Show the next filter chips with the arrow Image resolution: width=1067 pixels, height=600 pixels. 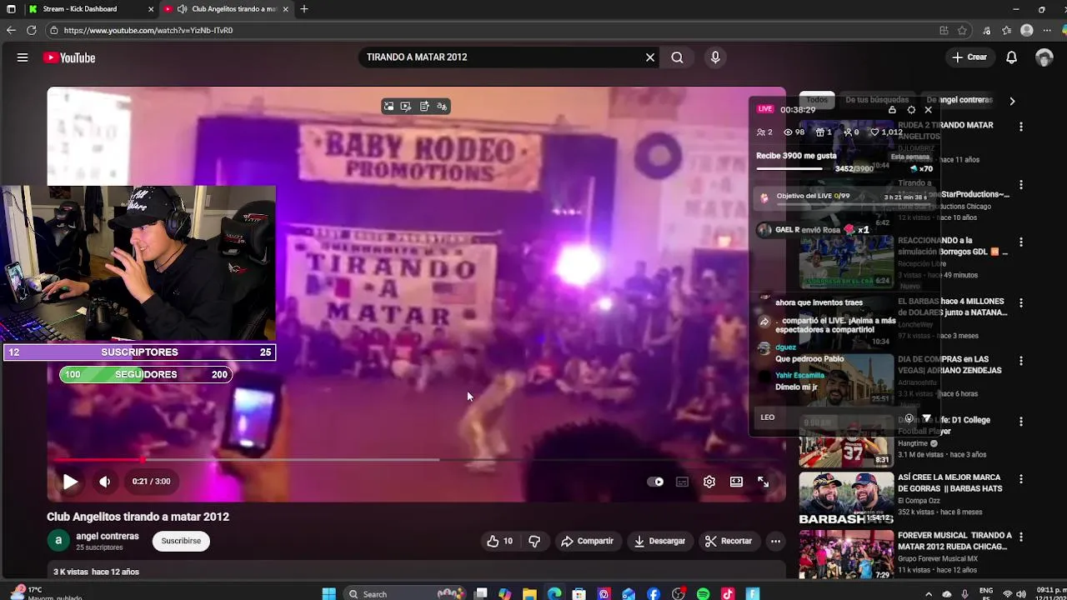[1012, 101]
